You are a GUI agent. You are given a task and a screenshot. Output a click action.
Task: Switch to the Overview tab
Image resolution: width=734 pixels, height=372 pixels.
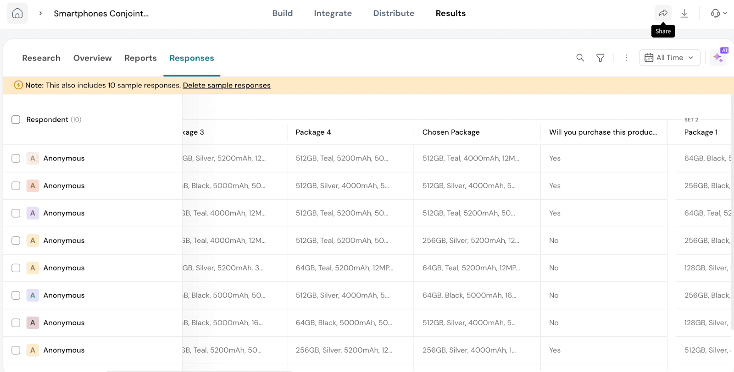92,58
